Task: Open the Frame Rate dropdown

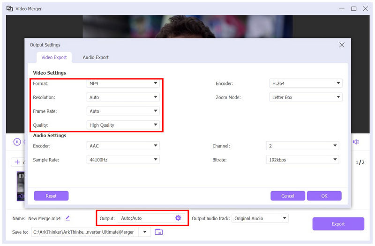Action: 123,111
